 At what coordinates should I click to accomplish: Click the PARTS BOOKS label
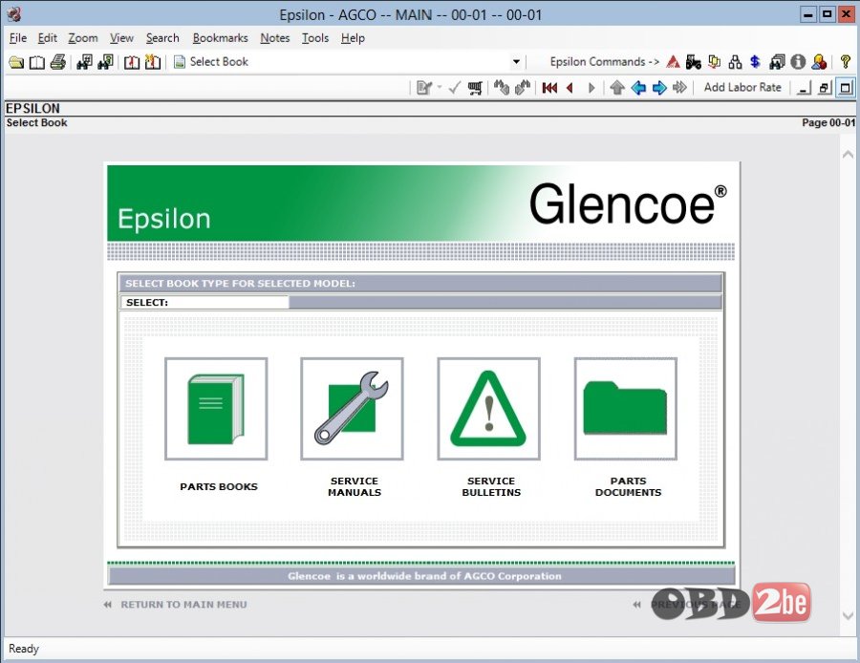(x=218, y=486)
